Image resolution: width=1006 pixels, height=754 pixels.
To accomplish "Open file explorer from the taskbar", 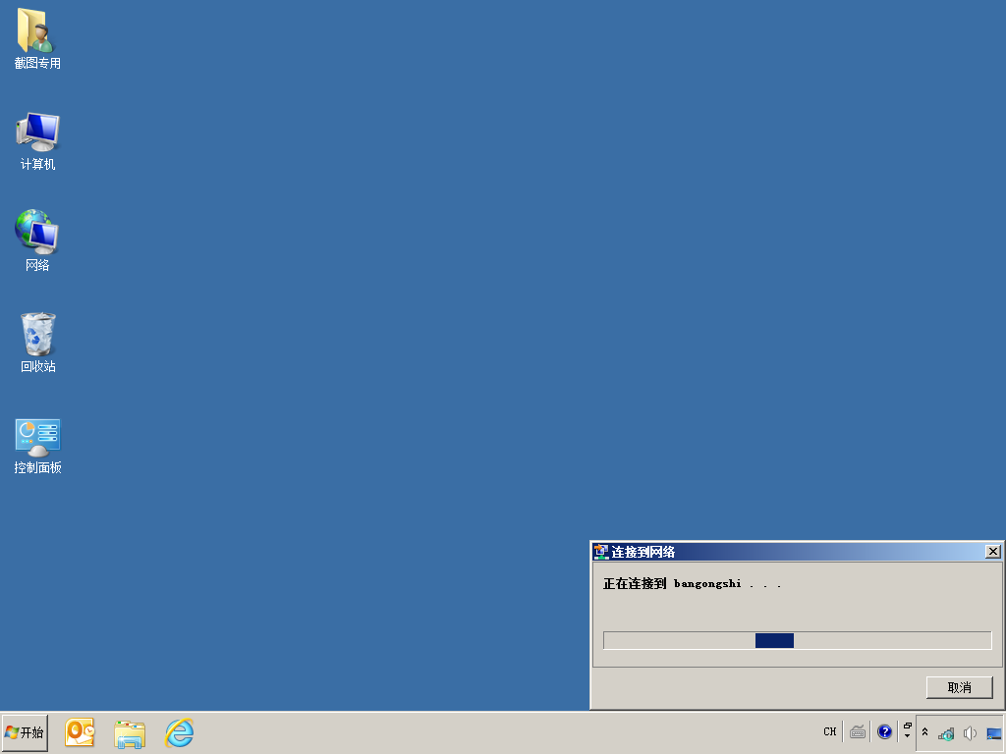I will point(130,732).
